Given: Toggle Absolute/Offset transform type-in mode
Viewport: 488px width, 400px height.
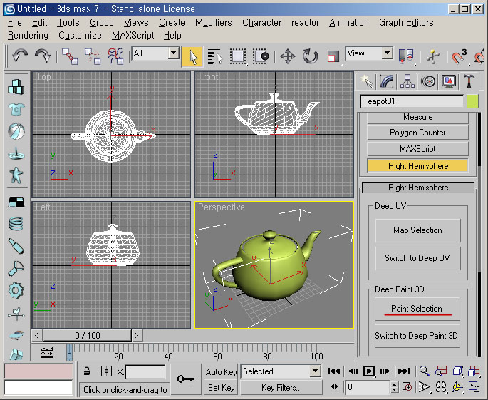Looking at the screenshot, I should 106,371.
